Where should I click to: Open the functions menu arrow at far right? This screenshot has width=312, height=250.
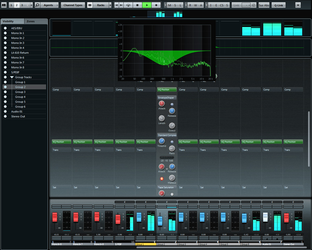[298, 5]
